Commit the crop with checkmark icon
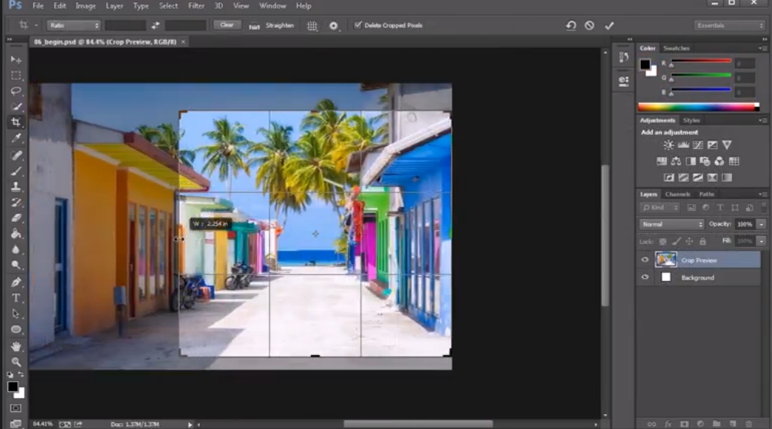The height and width of the screenshot is (429, 772). pyautogui.click(x=609, y=26)
